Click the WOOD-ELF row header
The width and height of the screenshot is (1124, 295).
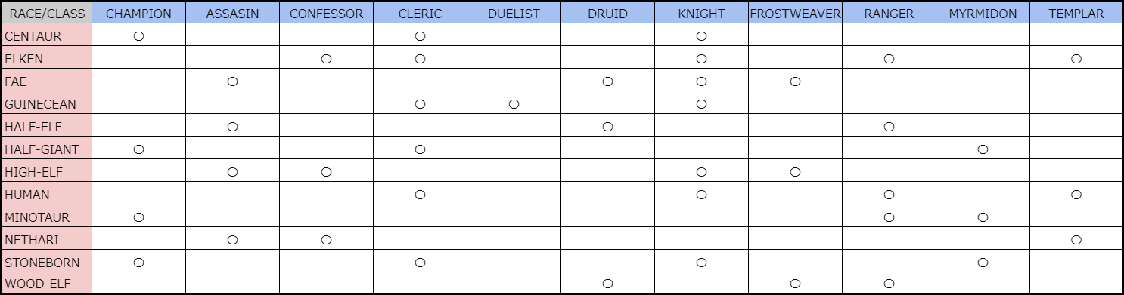pyautogui.click(x=47, y=284)
